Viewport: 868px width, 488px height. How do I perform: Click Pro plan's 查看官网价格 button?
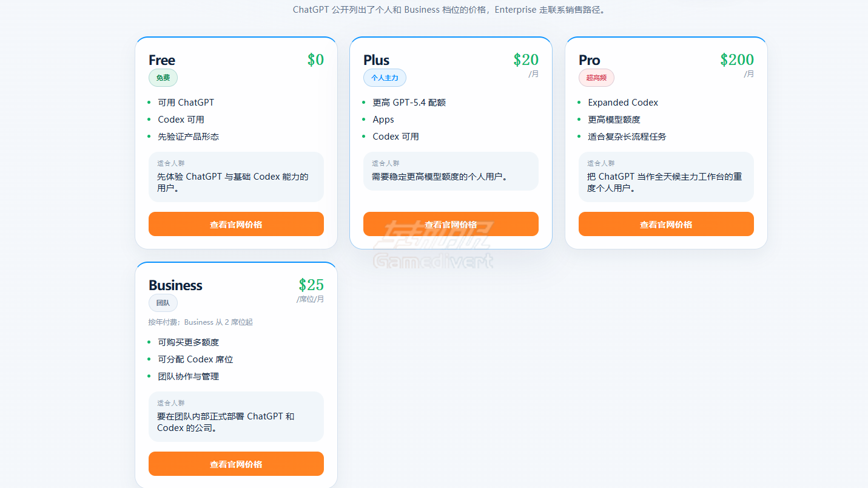(x=666, y=224)
